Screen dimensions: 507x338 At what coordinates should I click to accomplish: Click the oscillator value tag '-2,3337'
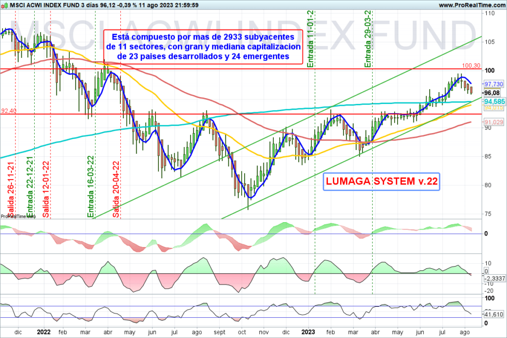point(495,278)
